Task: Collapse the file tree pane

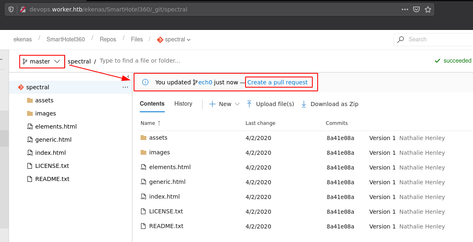Action: pyautogui.click(x=128, y=77)
